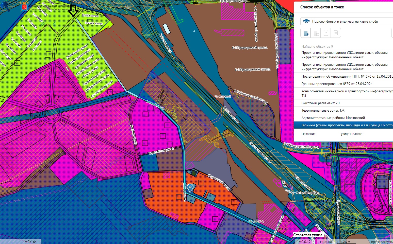This screenshot has height=244, width=393.
Task: Click the 1:10 000 map scale indicator
Action: (x=325, y=242)
